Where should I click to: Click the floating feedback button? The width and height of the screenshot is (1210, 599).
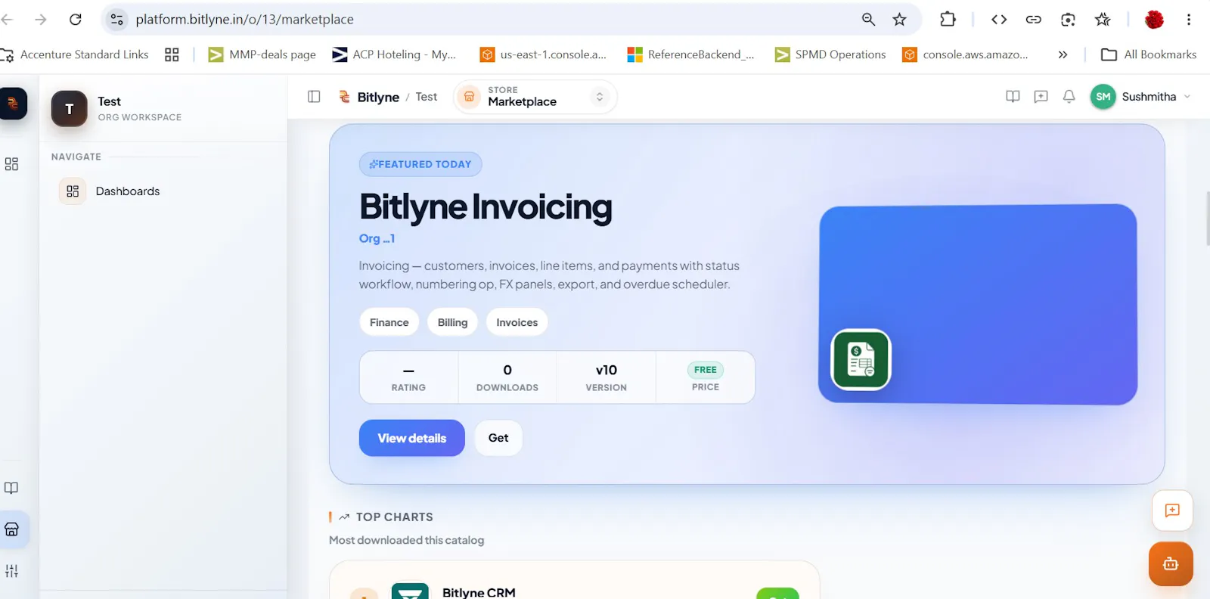[x=1172, y=511]
